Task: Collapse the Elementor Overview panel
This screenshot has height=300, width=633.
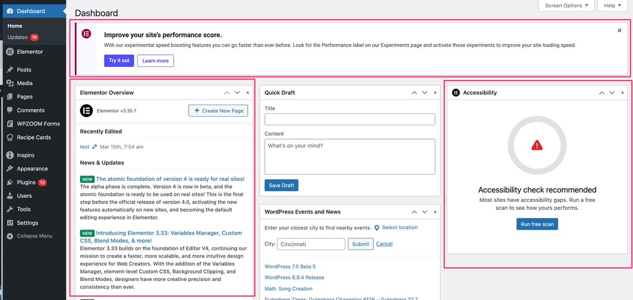Action: tap(247, 93)
